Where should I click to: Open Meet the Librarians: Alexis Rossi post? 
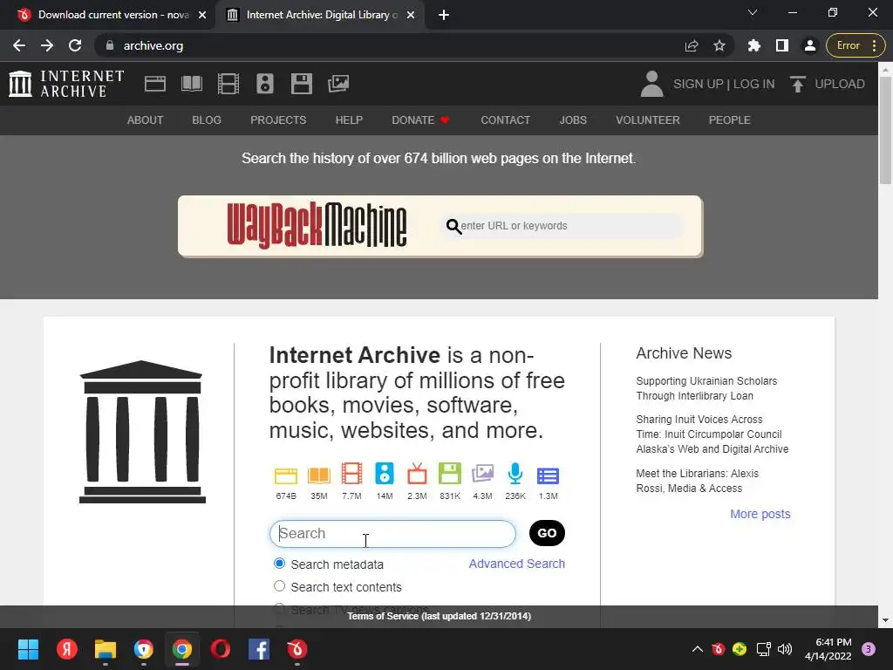(x=697, y=481)
